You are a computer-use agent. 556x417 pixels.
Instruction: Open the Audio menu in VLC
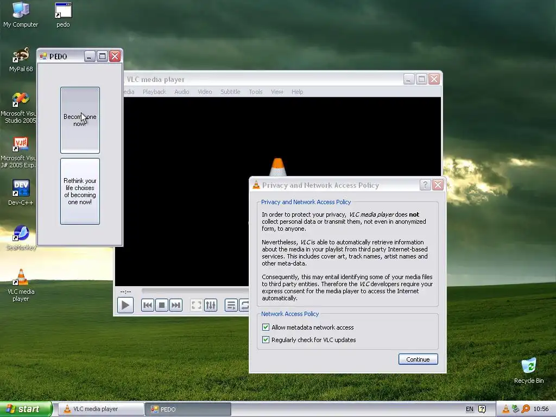(181, 92)
